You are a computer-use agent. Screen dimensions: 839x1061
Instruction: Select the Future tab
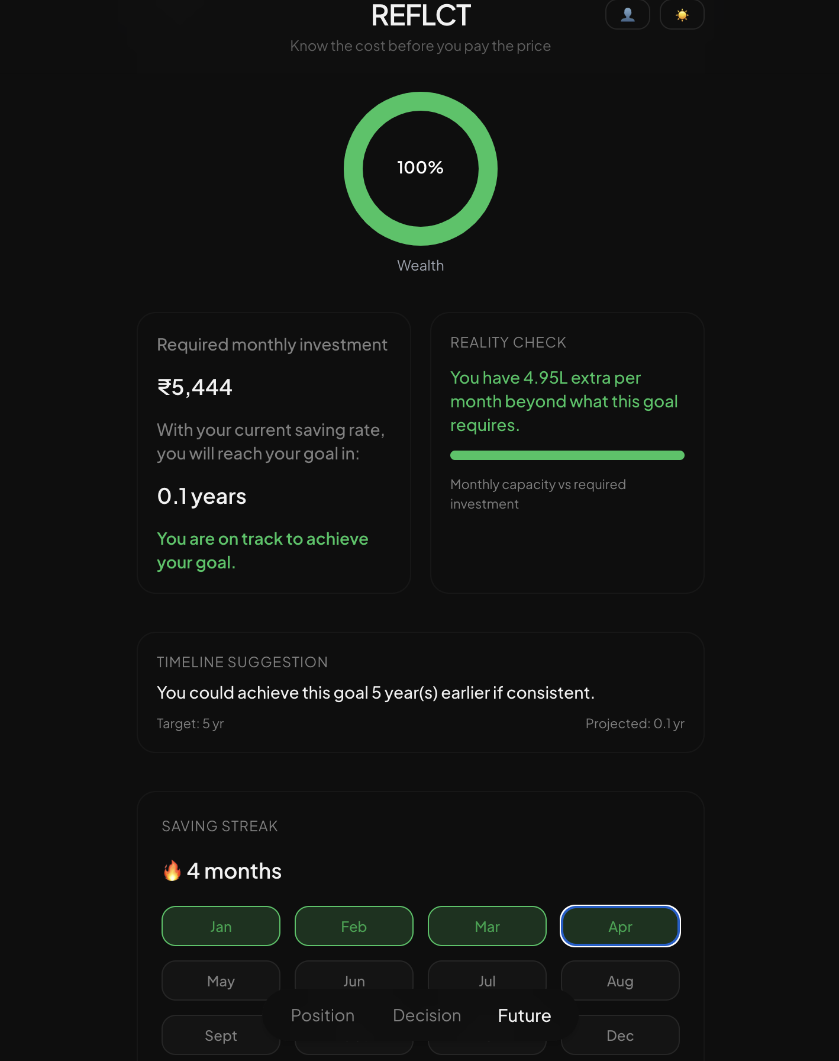[524, 1015]
